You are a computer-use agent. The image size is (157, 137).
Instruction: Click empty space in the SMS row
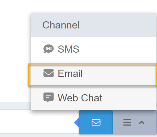[117, 49]
